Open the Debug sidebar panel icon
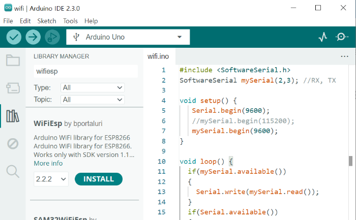This screenshot has width=356, height=220. [x=13, y=144]
